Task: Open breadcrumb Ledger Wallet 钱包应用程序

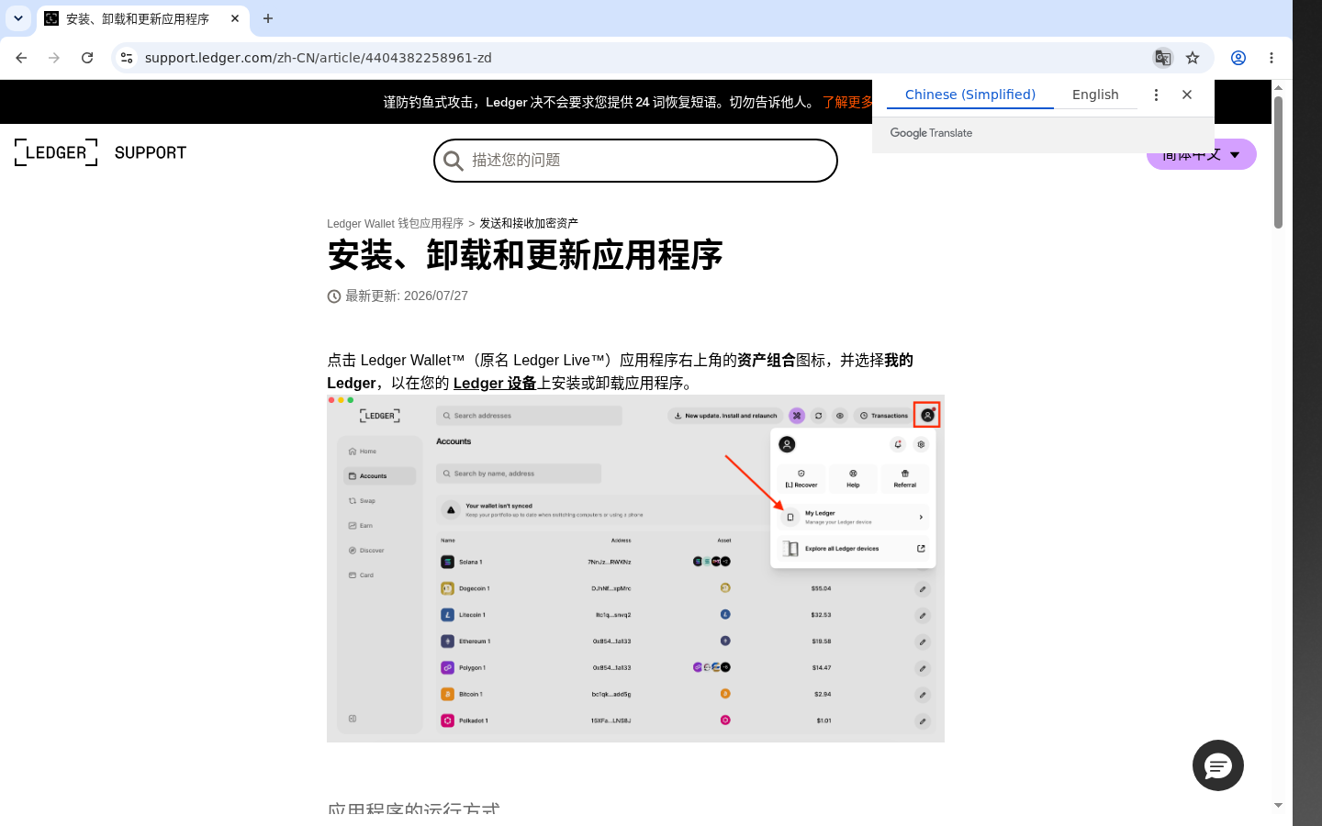Action: [x=395, y=223]
